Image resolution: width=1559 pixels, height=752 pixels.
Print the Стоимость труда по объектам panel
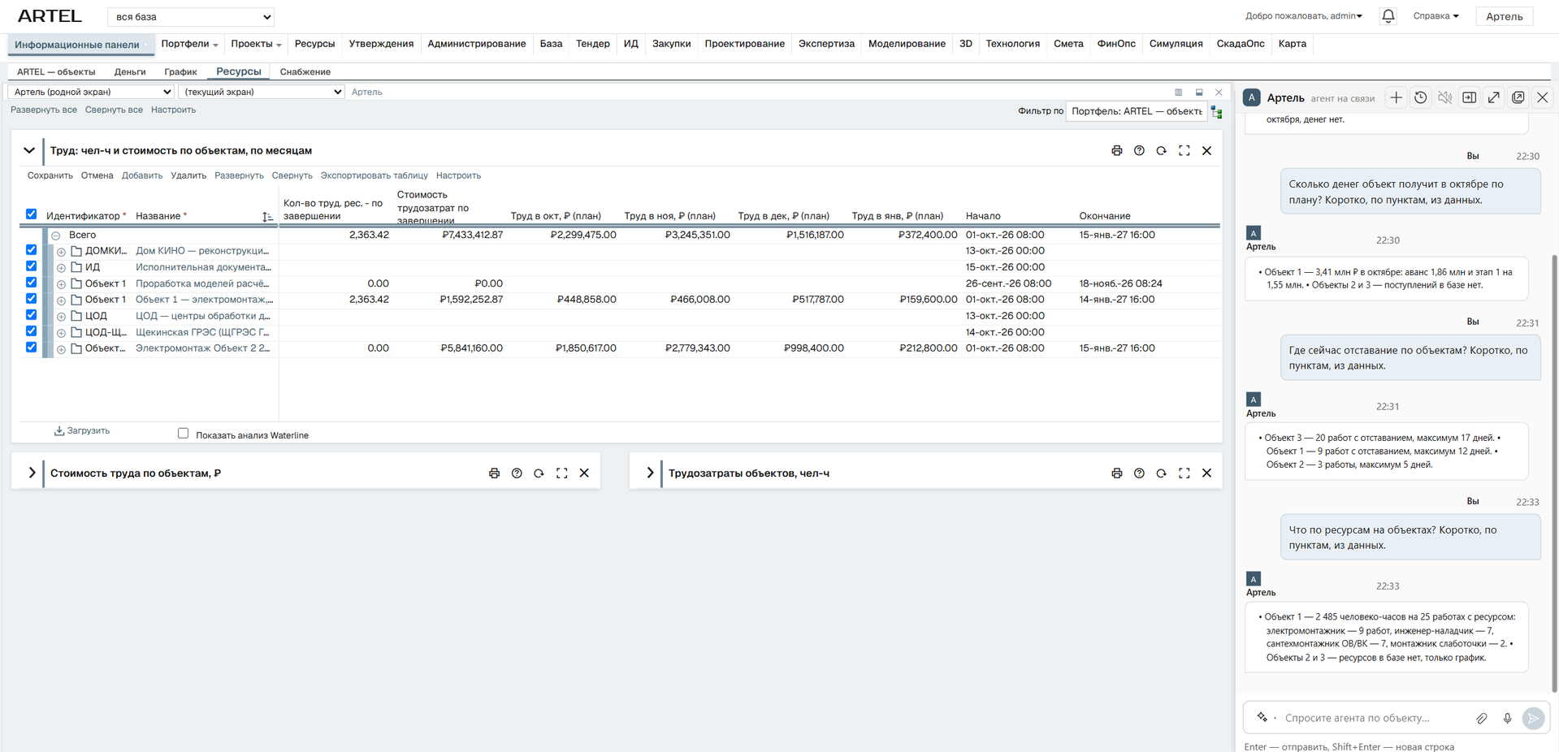pyautogui.click(x=494, y=473)
